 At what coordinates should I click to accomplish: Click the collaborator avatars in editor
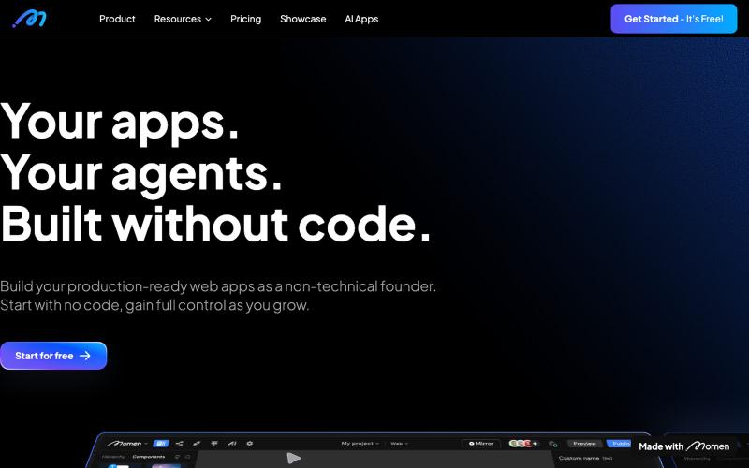(x=521, y=444)
